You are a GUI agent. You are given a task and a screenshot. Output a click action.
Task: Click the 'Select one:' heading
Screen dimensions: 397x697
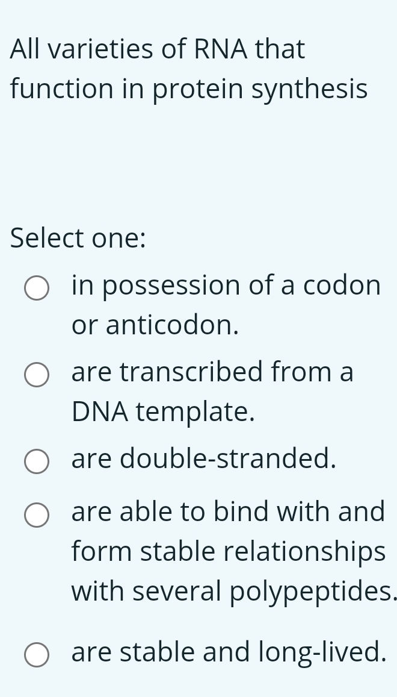pos(77,238)
